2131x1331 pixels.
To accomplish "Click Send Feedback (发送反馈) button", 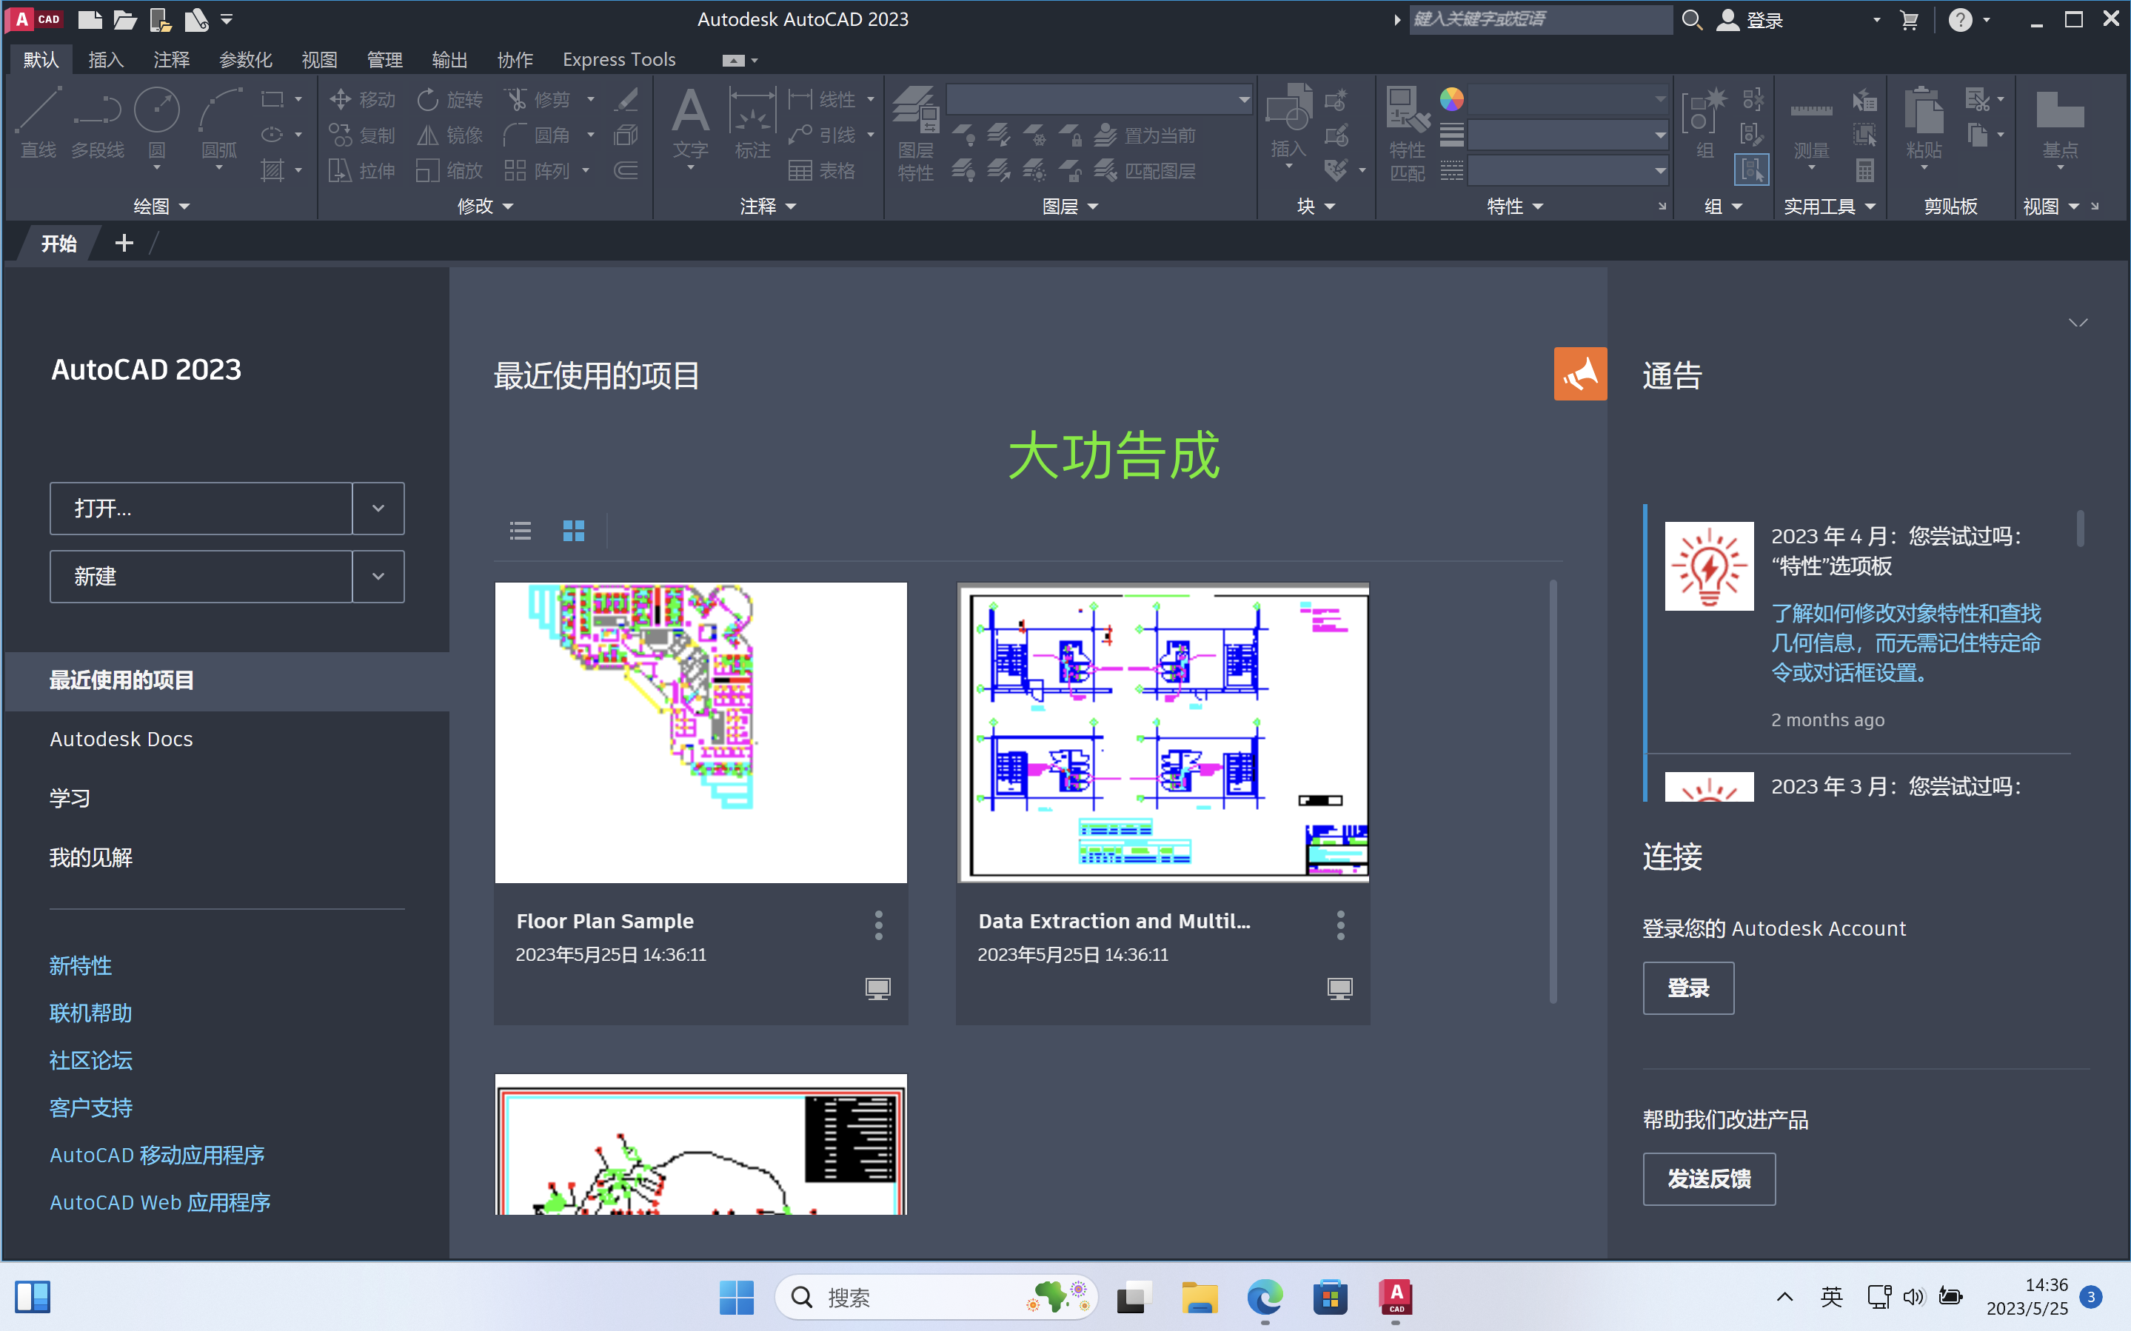I will click(1708, 1179).
